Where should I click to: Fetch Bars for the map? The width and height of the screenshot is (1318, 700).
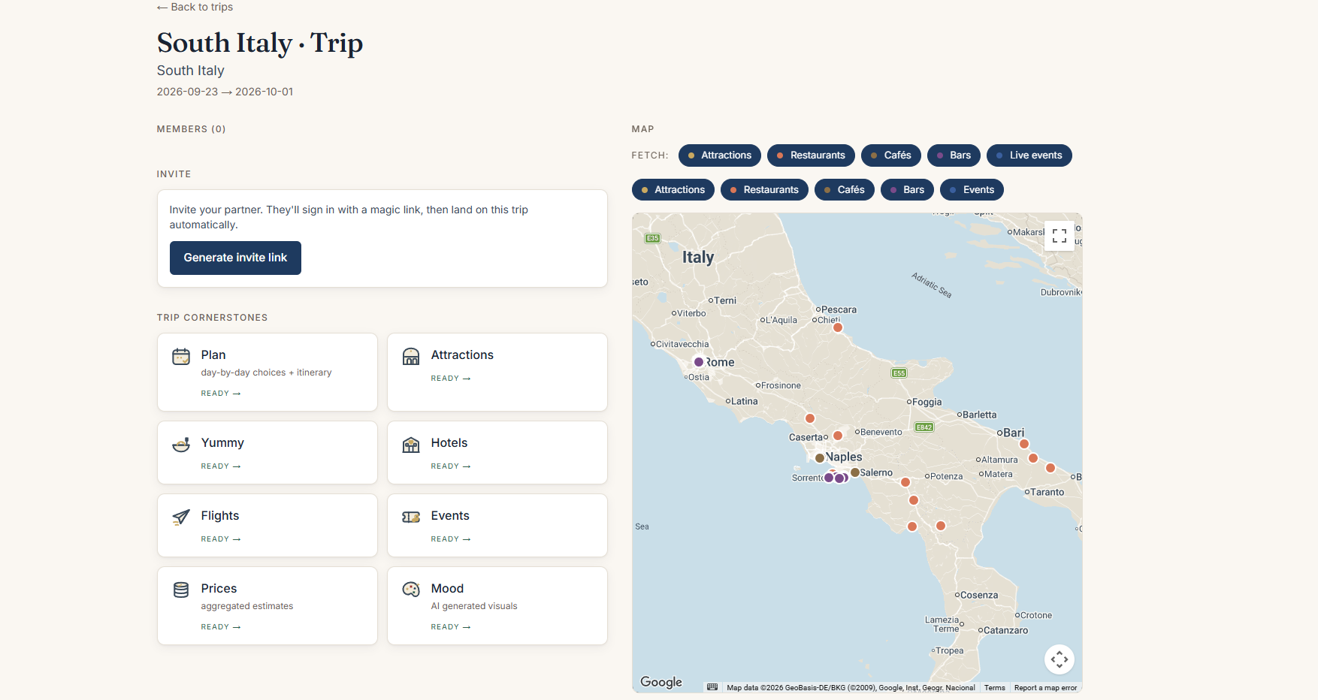click(x=954, y=155)
